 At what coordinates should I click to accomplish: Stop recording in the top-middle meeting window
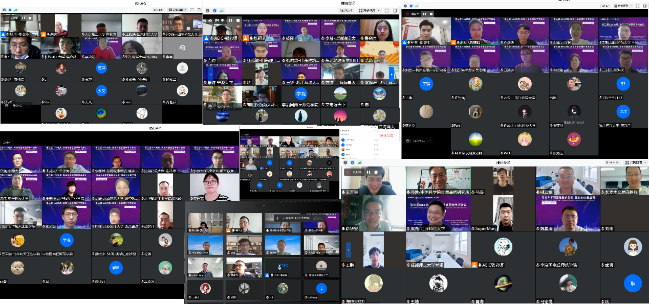(x=239, y=20)
